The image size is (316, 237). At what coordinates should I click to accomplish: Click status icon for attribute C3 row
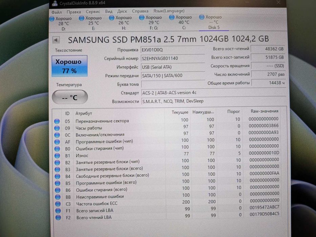tap(58, 204)
